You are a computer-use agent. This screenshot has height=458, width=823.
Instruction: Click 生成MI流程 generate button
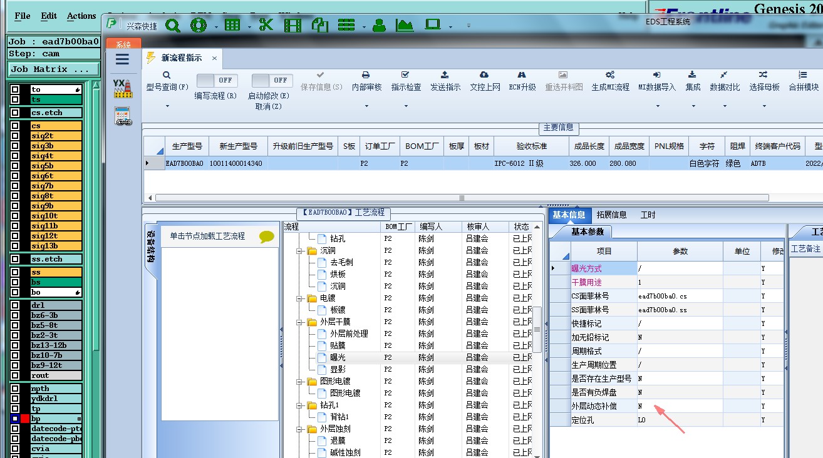(610, 82)
